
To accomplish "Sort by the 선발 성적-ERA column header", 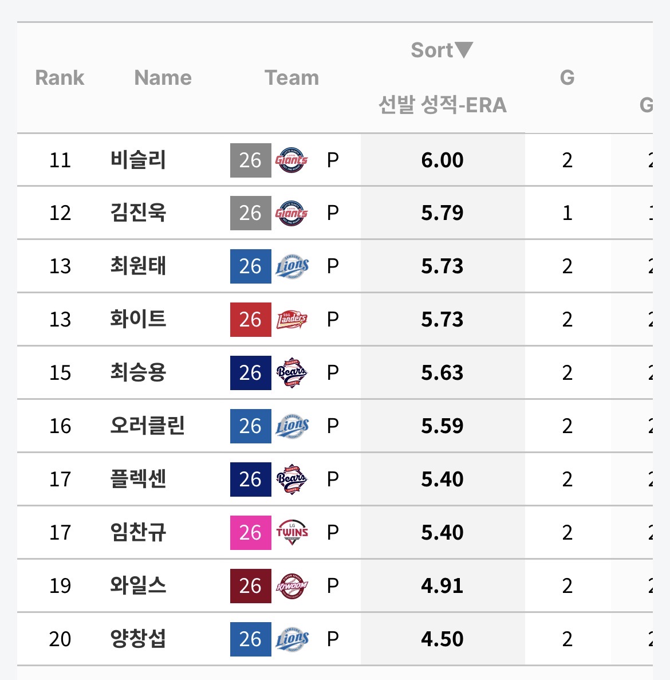I will pyautogui.click(x=442, y=105).
